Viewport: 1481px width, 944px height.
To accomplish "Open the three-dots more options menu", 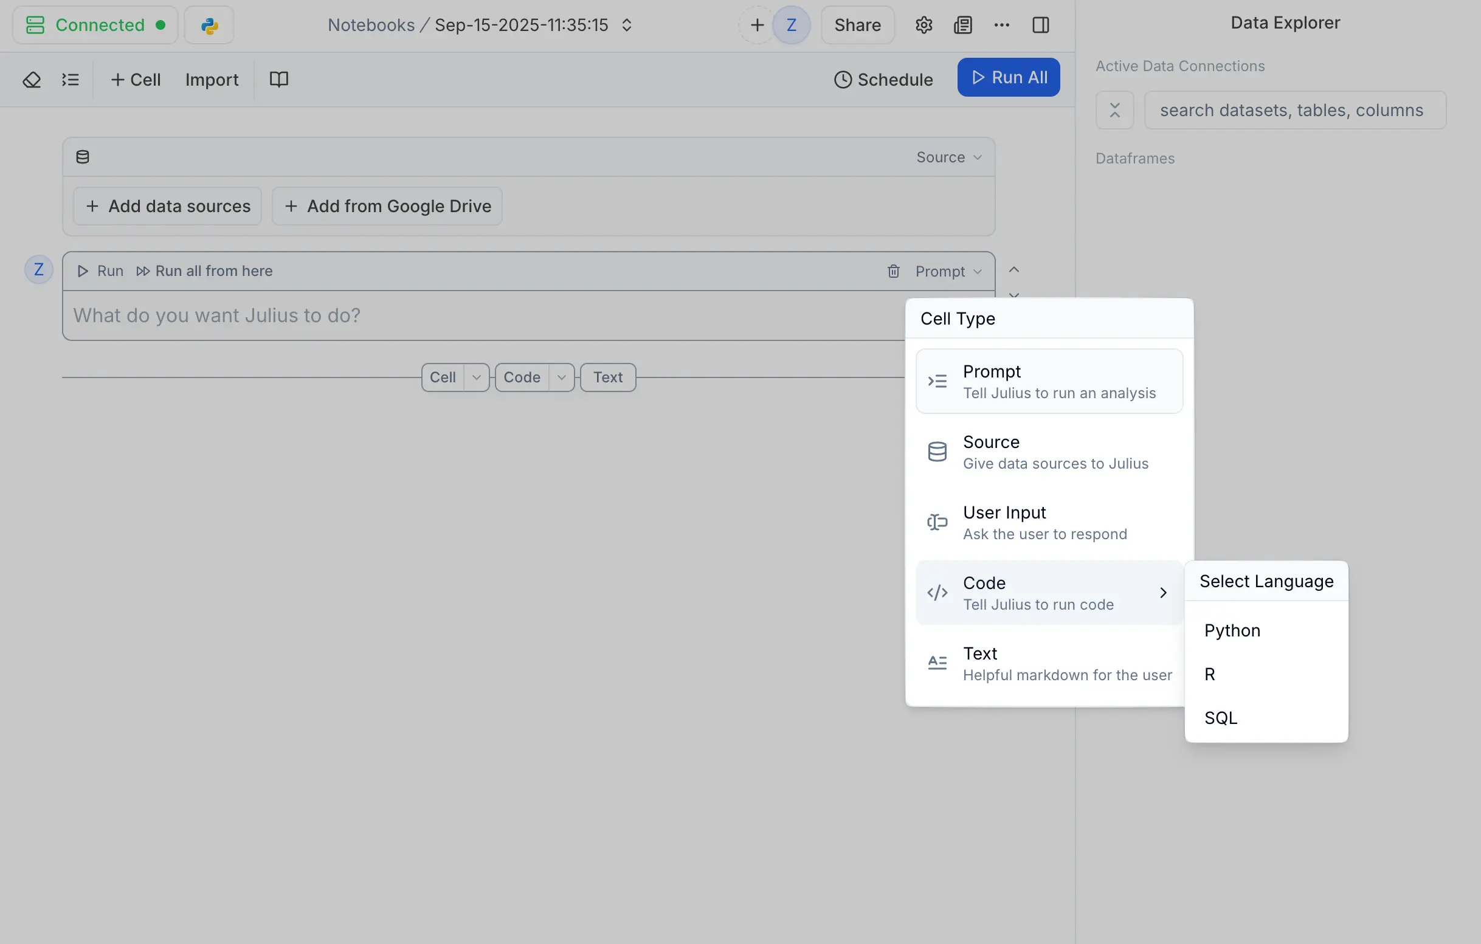I will (x=1001, y=25).
